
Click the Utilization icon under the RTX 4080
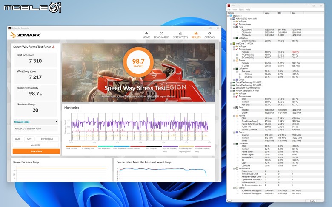point(237,143)
